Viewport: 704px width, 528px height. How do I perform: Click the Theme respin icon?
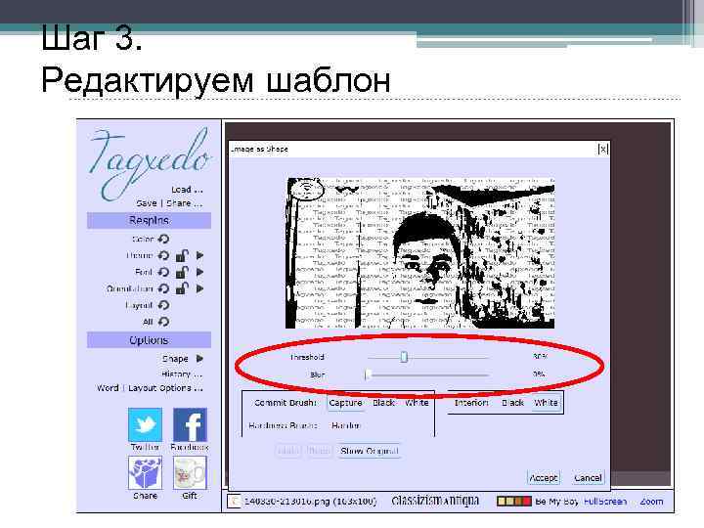click(x=164, y=255)
